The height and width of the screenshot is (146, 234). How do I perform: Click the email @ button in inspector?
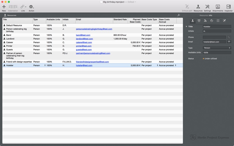[x=229, y=42]
